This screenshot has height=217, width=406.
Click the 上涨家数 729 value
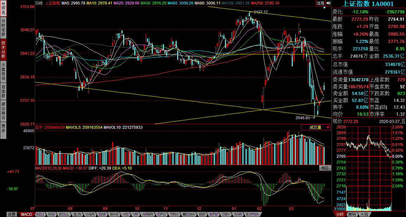(x=401, y=79)
